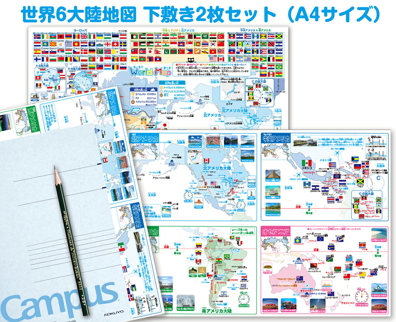Click the blue 中央アメリカ panel header banner
396x322 pixels.
[276, 138]
